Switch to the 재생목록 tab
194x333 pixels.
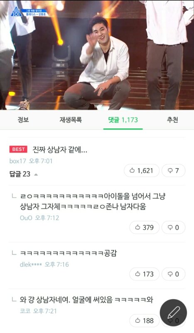71,120
